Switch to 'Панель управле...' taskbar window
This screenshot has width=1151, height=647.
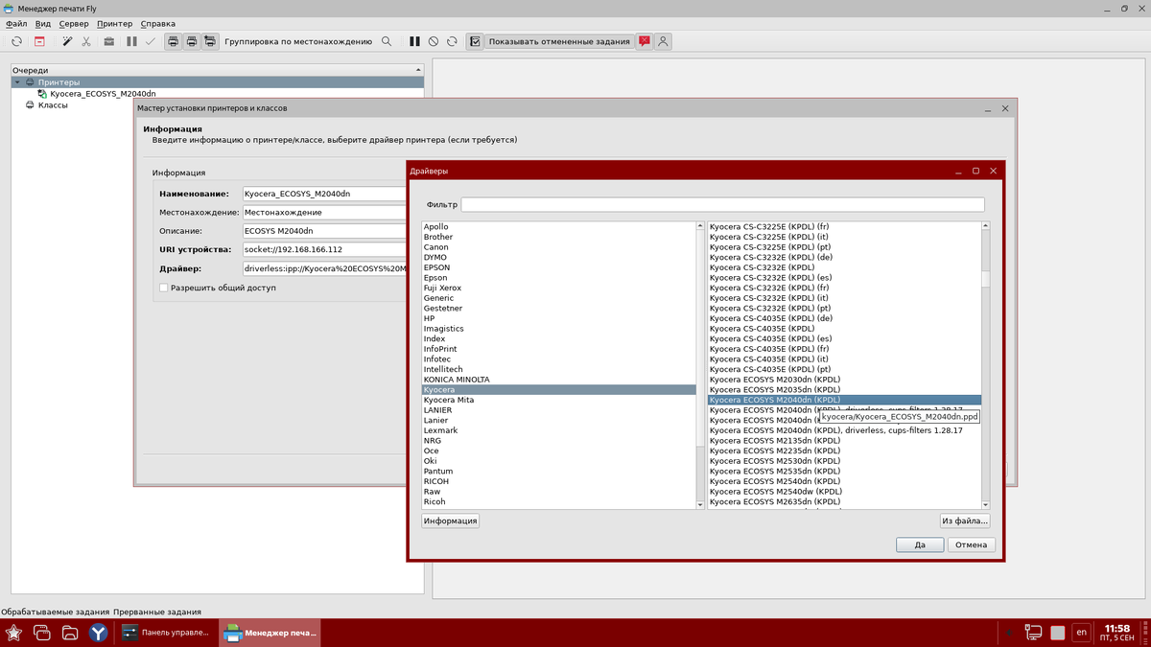166,633
